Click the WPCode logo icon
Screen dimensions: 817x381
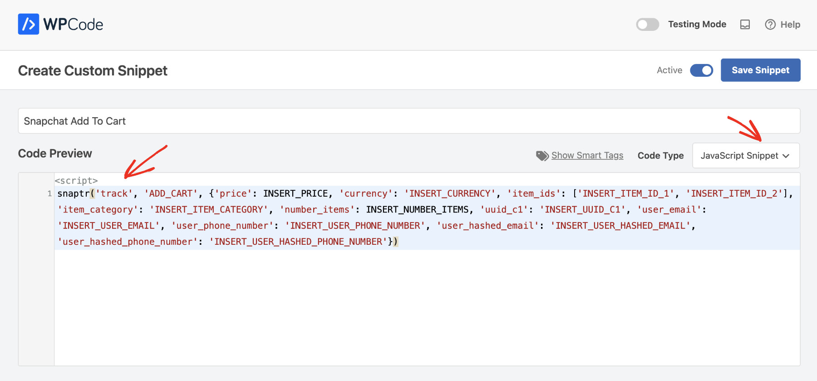29,24
